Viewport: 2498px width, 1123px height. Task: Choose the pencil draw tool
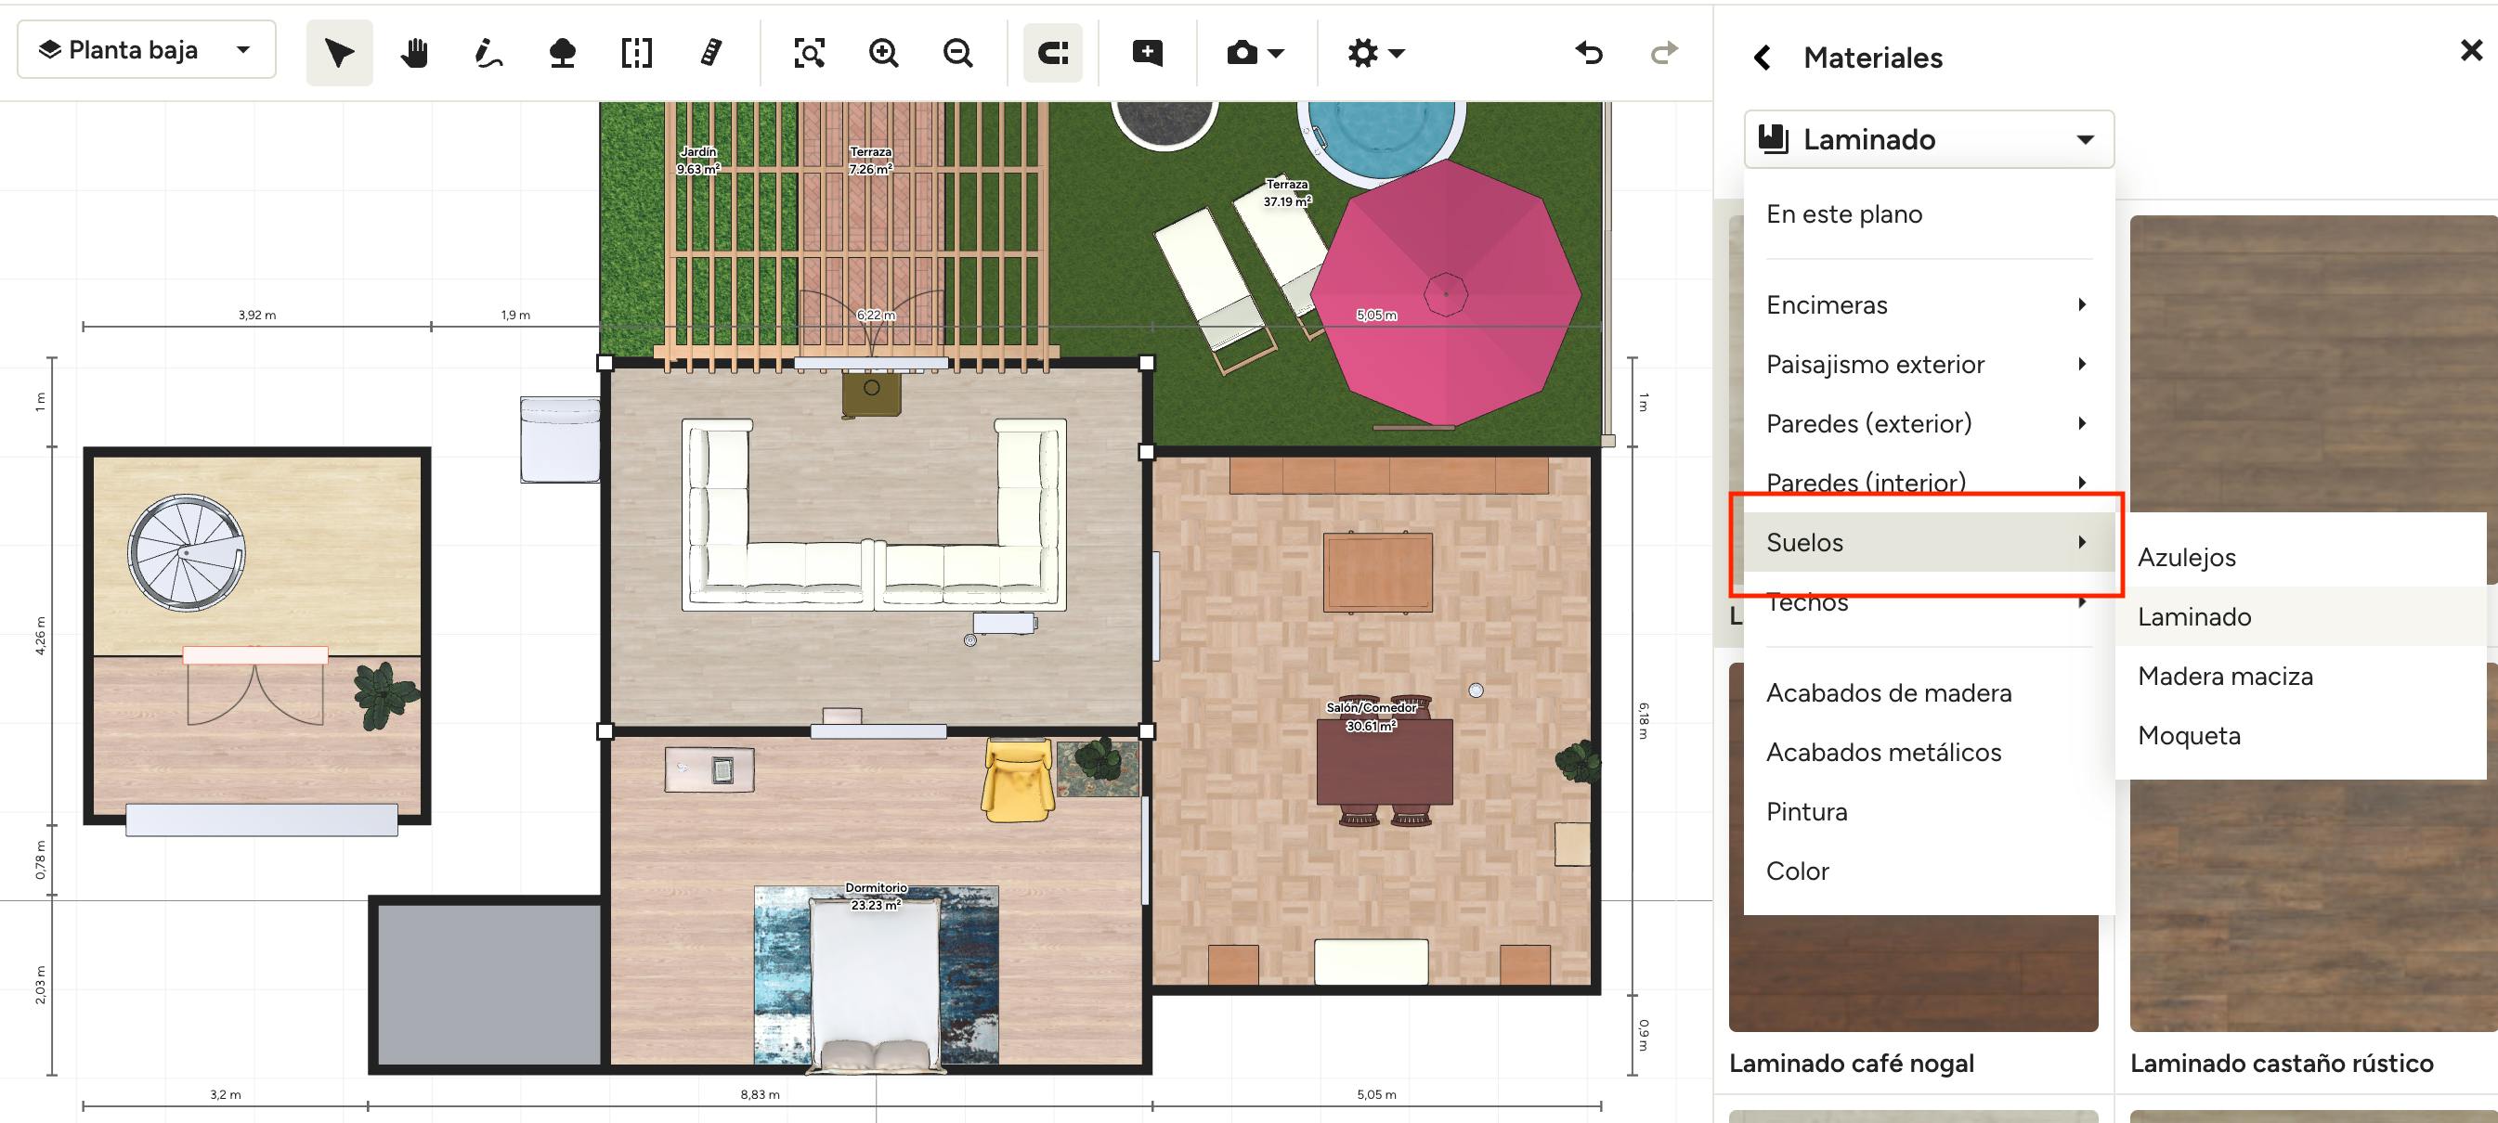click(x=488, y=52)
